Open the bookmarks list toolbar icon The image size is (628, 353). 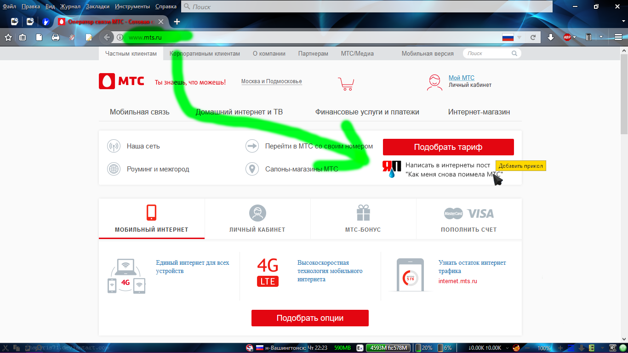click(x=23, y=37)
